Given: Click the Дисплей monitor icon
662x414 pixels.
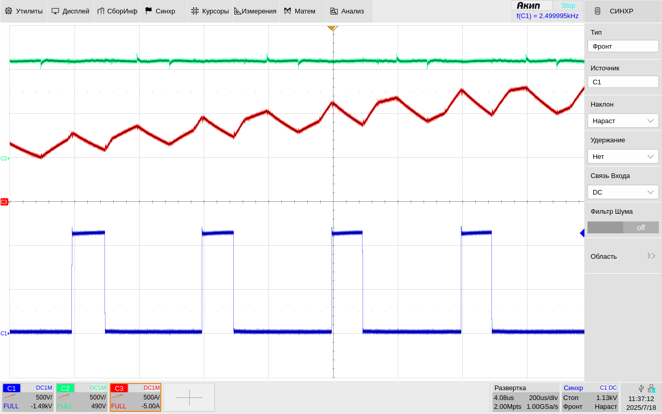Looking at the screenshot, I should coord(55,11).
